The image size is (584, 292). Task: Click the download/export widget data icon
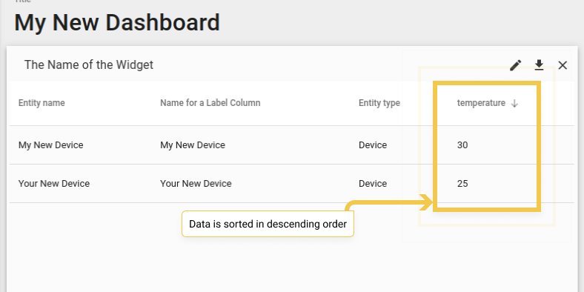(539, 65)
